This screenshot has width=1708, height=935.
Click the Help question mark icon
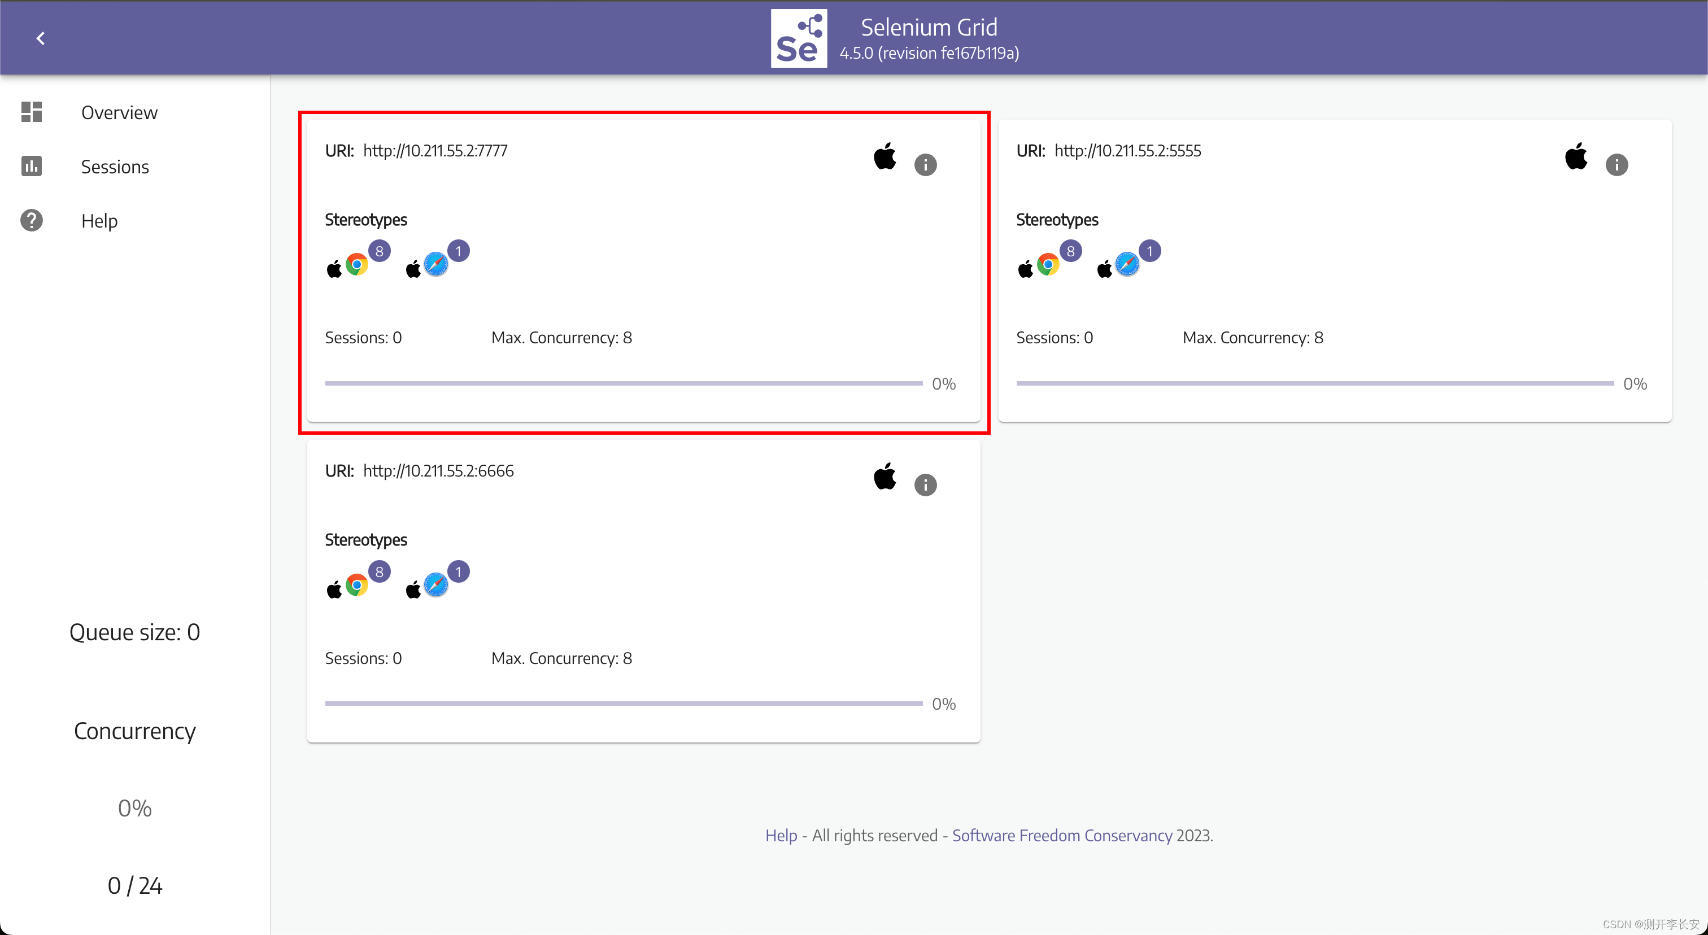point(31,220)
